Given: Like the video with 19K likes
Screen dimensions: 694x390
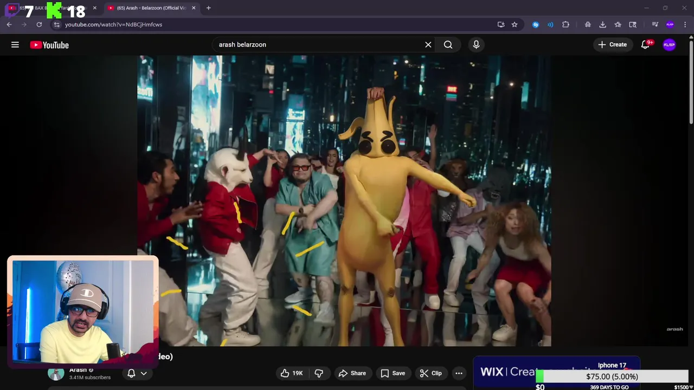Looking at the screenshot, I should (292, 373).
